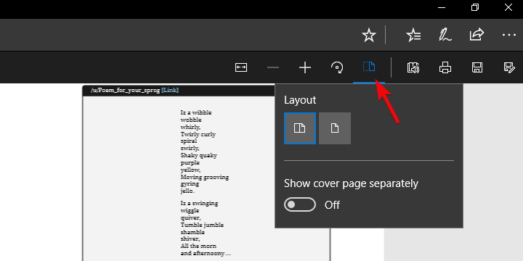The image size is (523, 261).
Task: Zoom out with the minus icon
Action: tap(273, 67)
